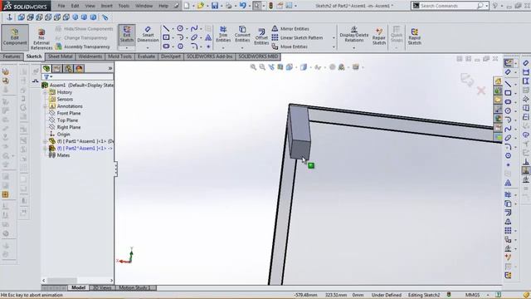Screen dimensions: 531x299
Task: Open the View menu
Action: click(x=90, y=6)
